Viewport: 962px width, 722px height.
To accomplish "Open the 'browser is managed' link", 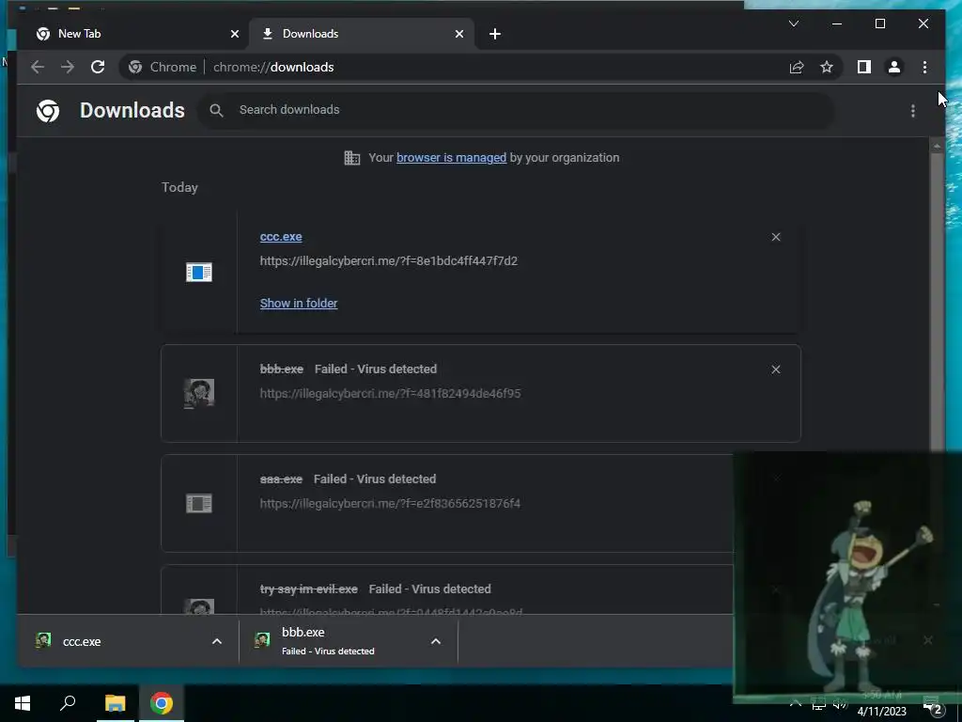I will 451,158.
